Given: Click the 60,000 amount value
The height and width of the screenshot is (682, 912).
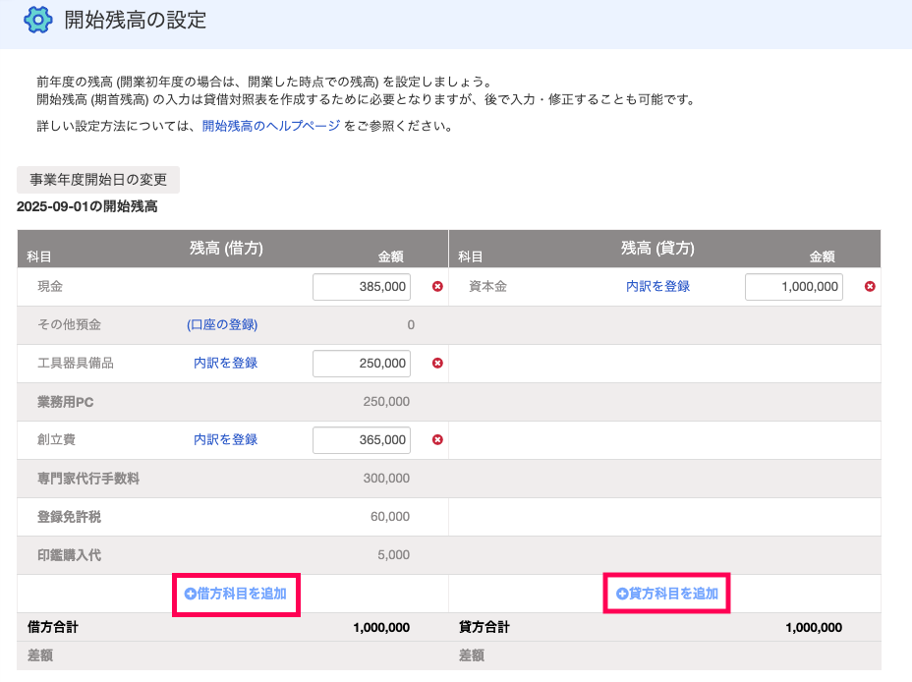Looking at the screenshot, I should pos(390,517).
